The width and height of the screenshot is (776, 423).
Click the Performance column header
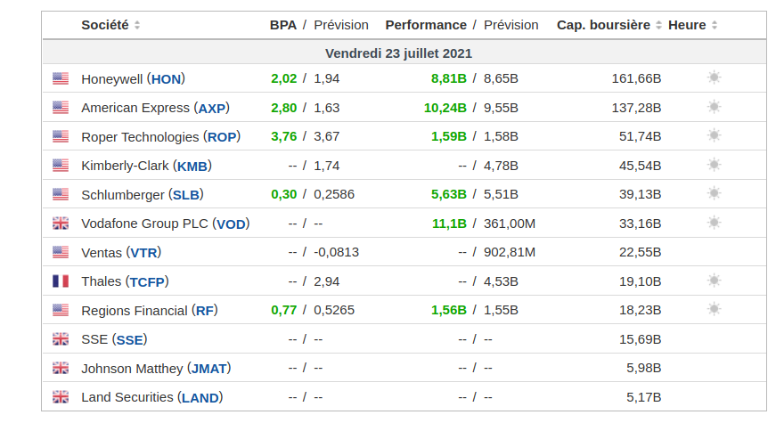[426, 25]
